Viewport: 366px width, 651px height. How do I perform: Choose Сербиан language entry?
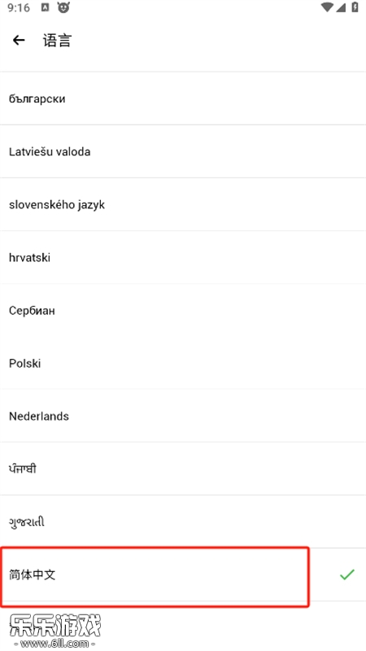[x=183, y=311]
